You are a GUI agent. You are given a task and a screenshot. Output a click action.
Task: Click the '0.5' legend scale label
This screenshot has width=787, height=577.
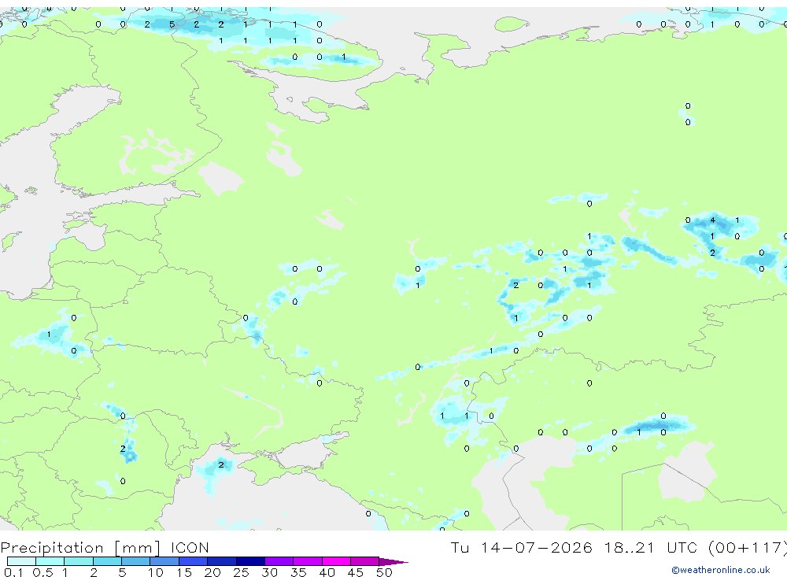[42, 572]
